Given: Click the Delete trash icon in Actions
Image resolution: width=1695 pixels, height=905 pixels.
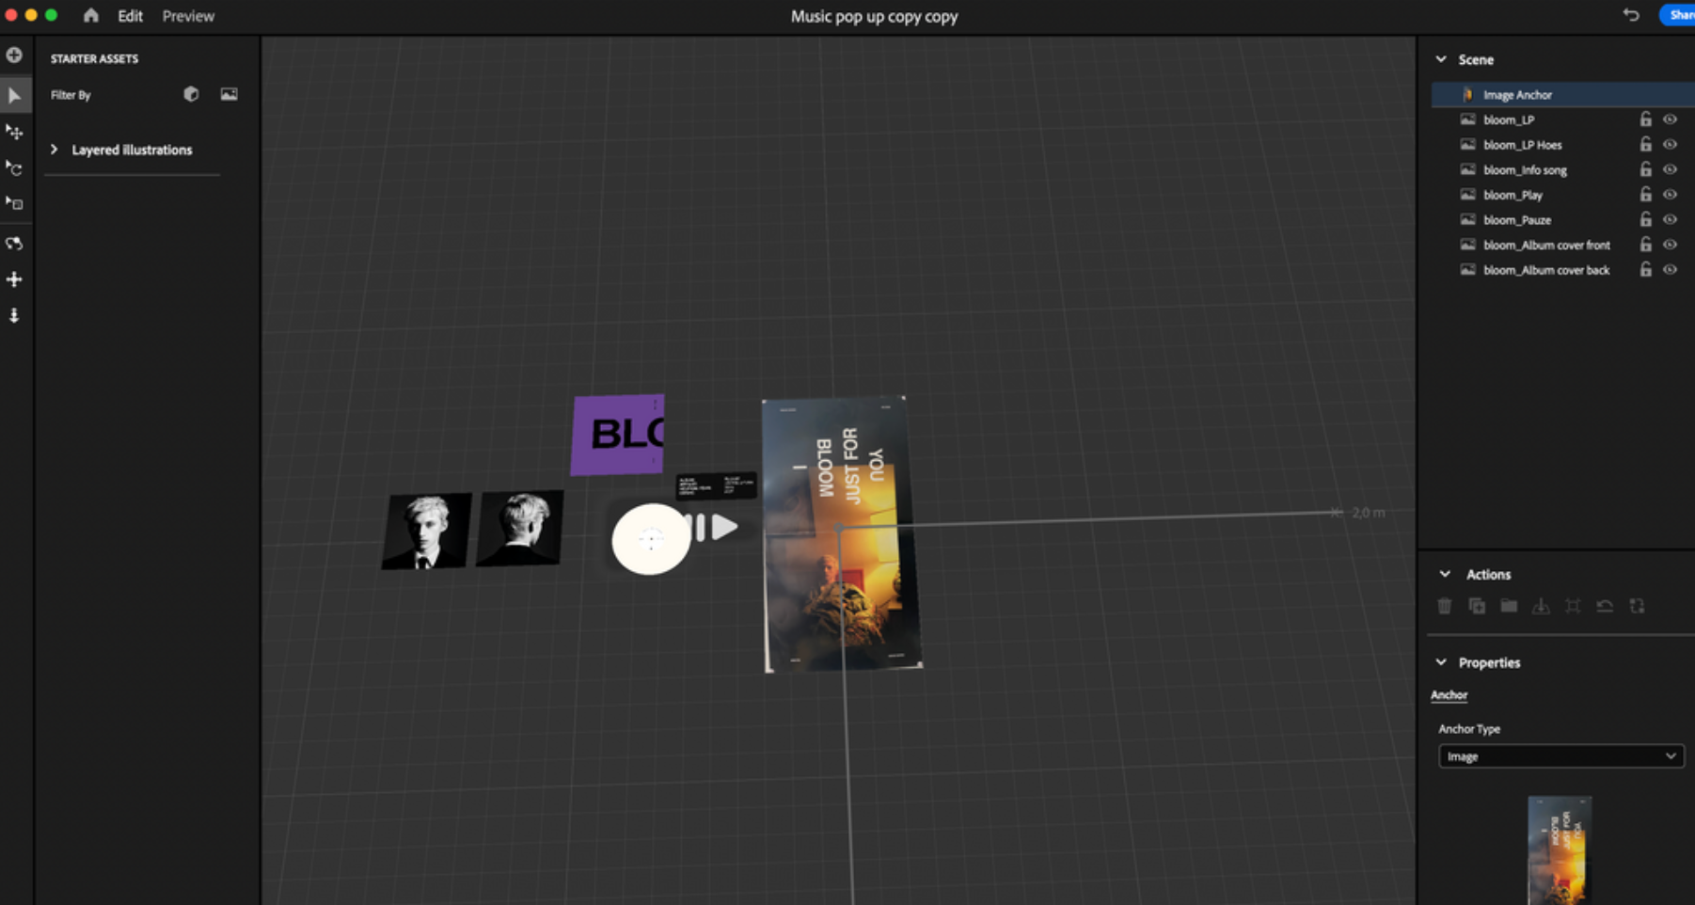Looking at the screenshot, I should coord(1445,606).
